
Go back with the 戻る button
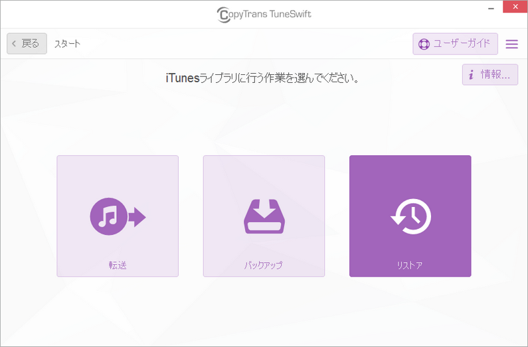pos(27,43)
